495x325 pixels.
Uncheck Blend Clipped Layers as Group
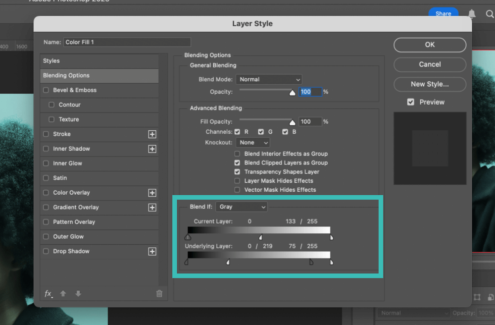237,162
